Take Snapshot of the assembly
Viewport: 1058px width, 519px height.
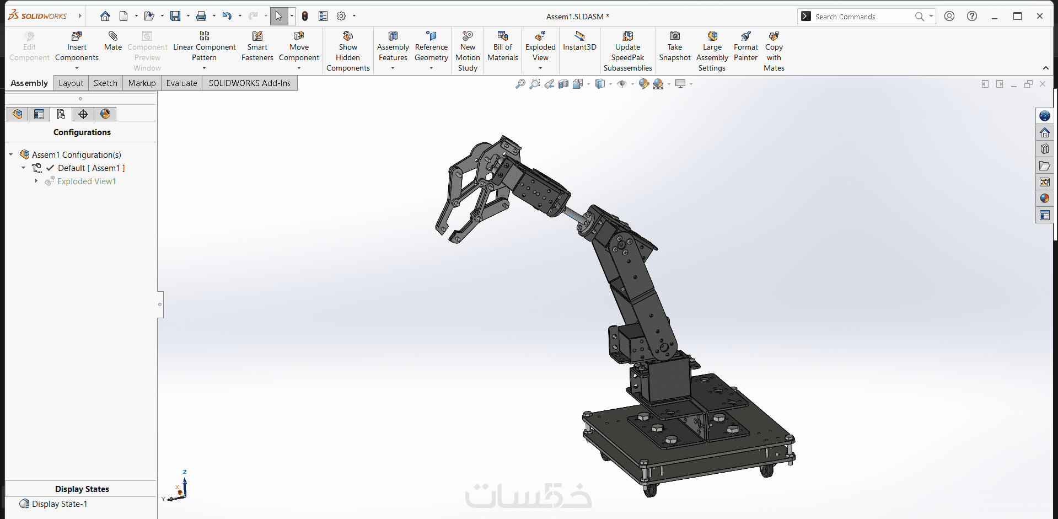675,46
